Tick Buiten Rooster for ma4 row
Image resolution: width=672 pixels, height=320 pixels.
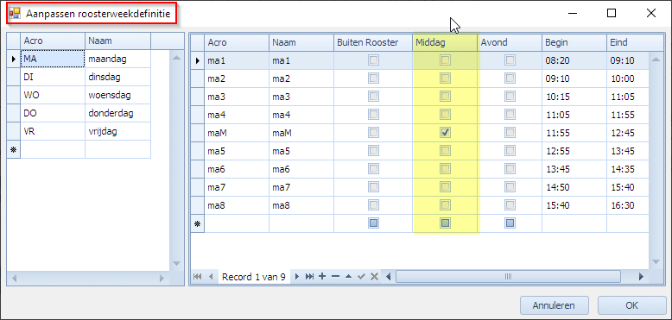[x=374, y=115]
